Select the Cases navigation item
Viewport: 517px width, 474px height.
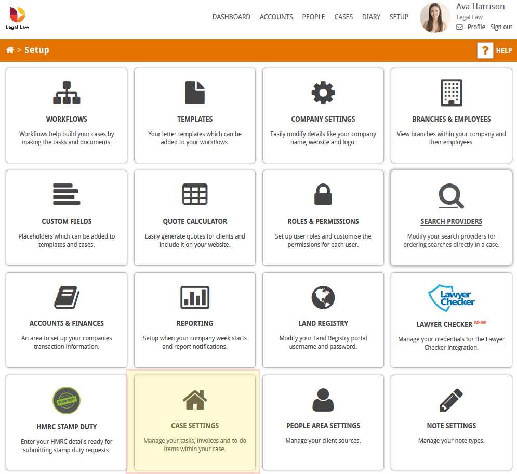(343, 17)
